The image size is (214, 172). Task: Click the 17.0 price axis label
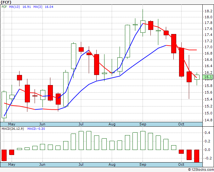[208, 47]
